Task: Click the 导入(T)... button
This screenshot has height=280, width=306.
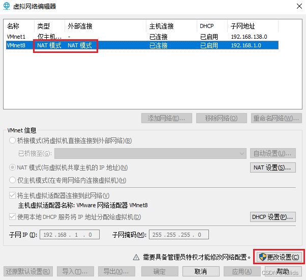Action: pyautogui.click(x=75, y=271)
